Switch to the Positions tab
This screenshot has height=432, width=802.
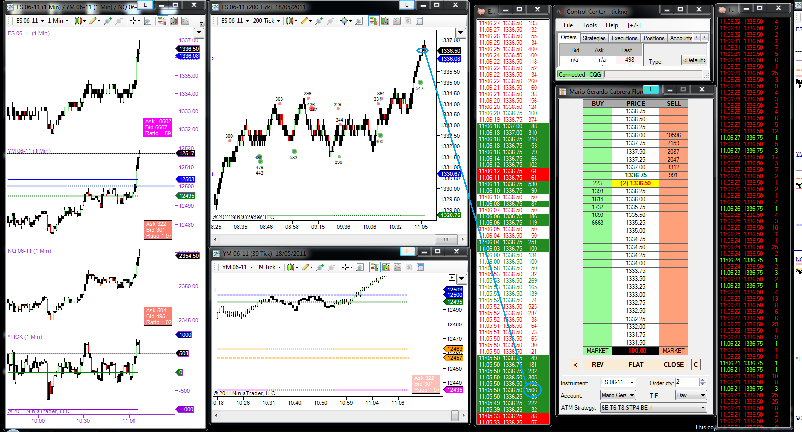[654, 38]
